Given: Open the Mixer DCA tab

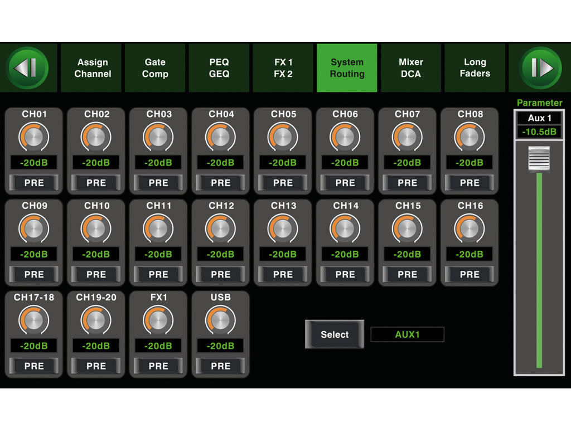Looking at the screenshot, I should (x=411, y=68).
